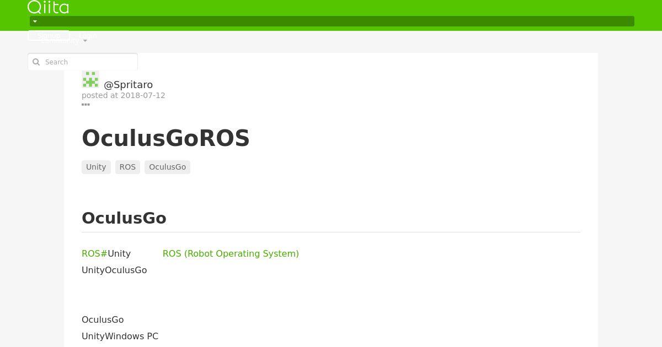This screenshot has height=347, width=662.
Task: Open the Qiita home logo
Action: (x=48, y=7)
